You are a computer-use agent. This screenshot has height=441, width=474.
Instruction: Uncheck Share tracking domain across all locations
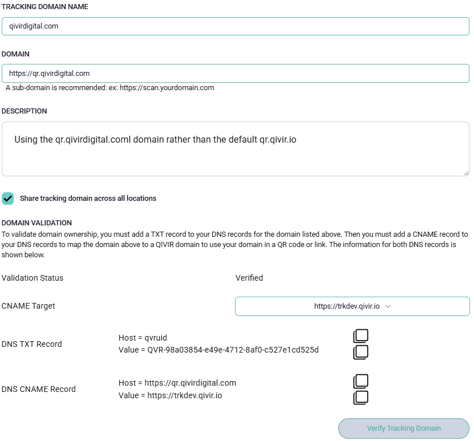click(8, 199)
